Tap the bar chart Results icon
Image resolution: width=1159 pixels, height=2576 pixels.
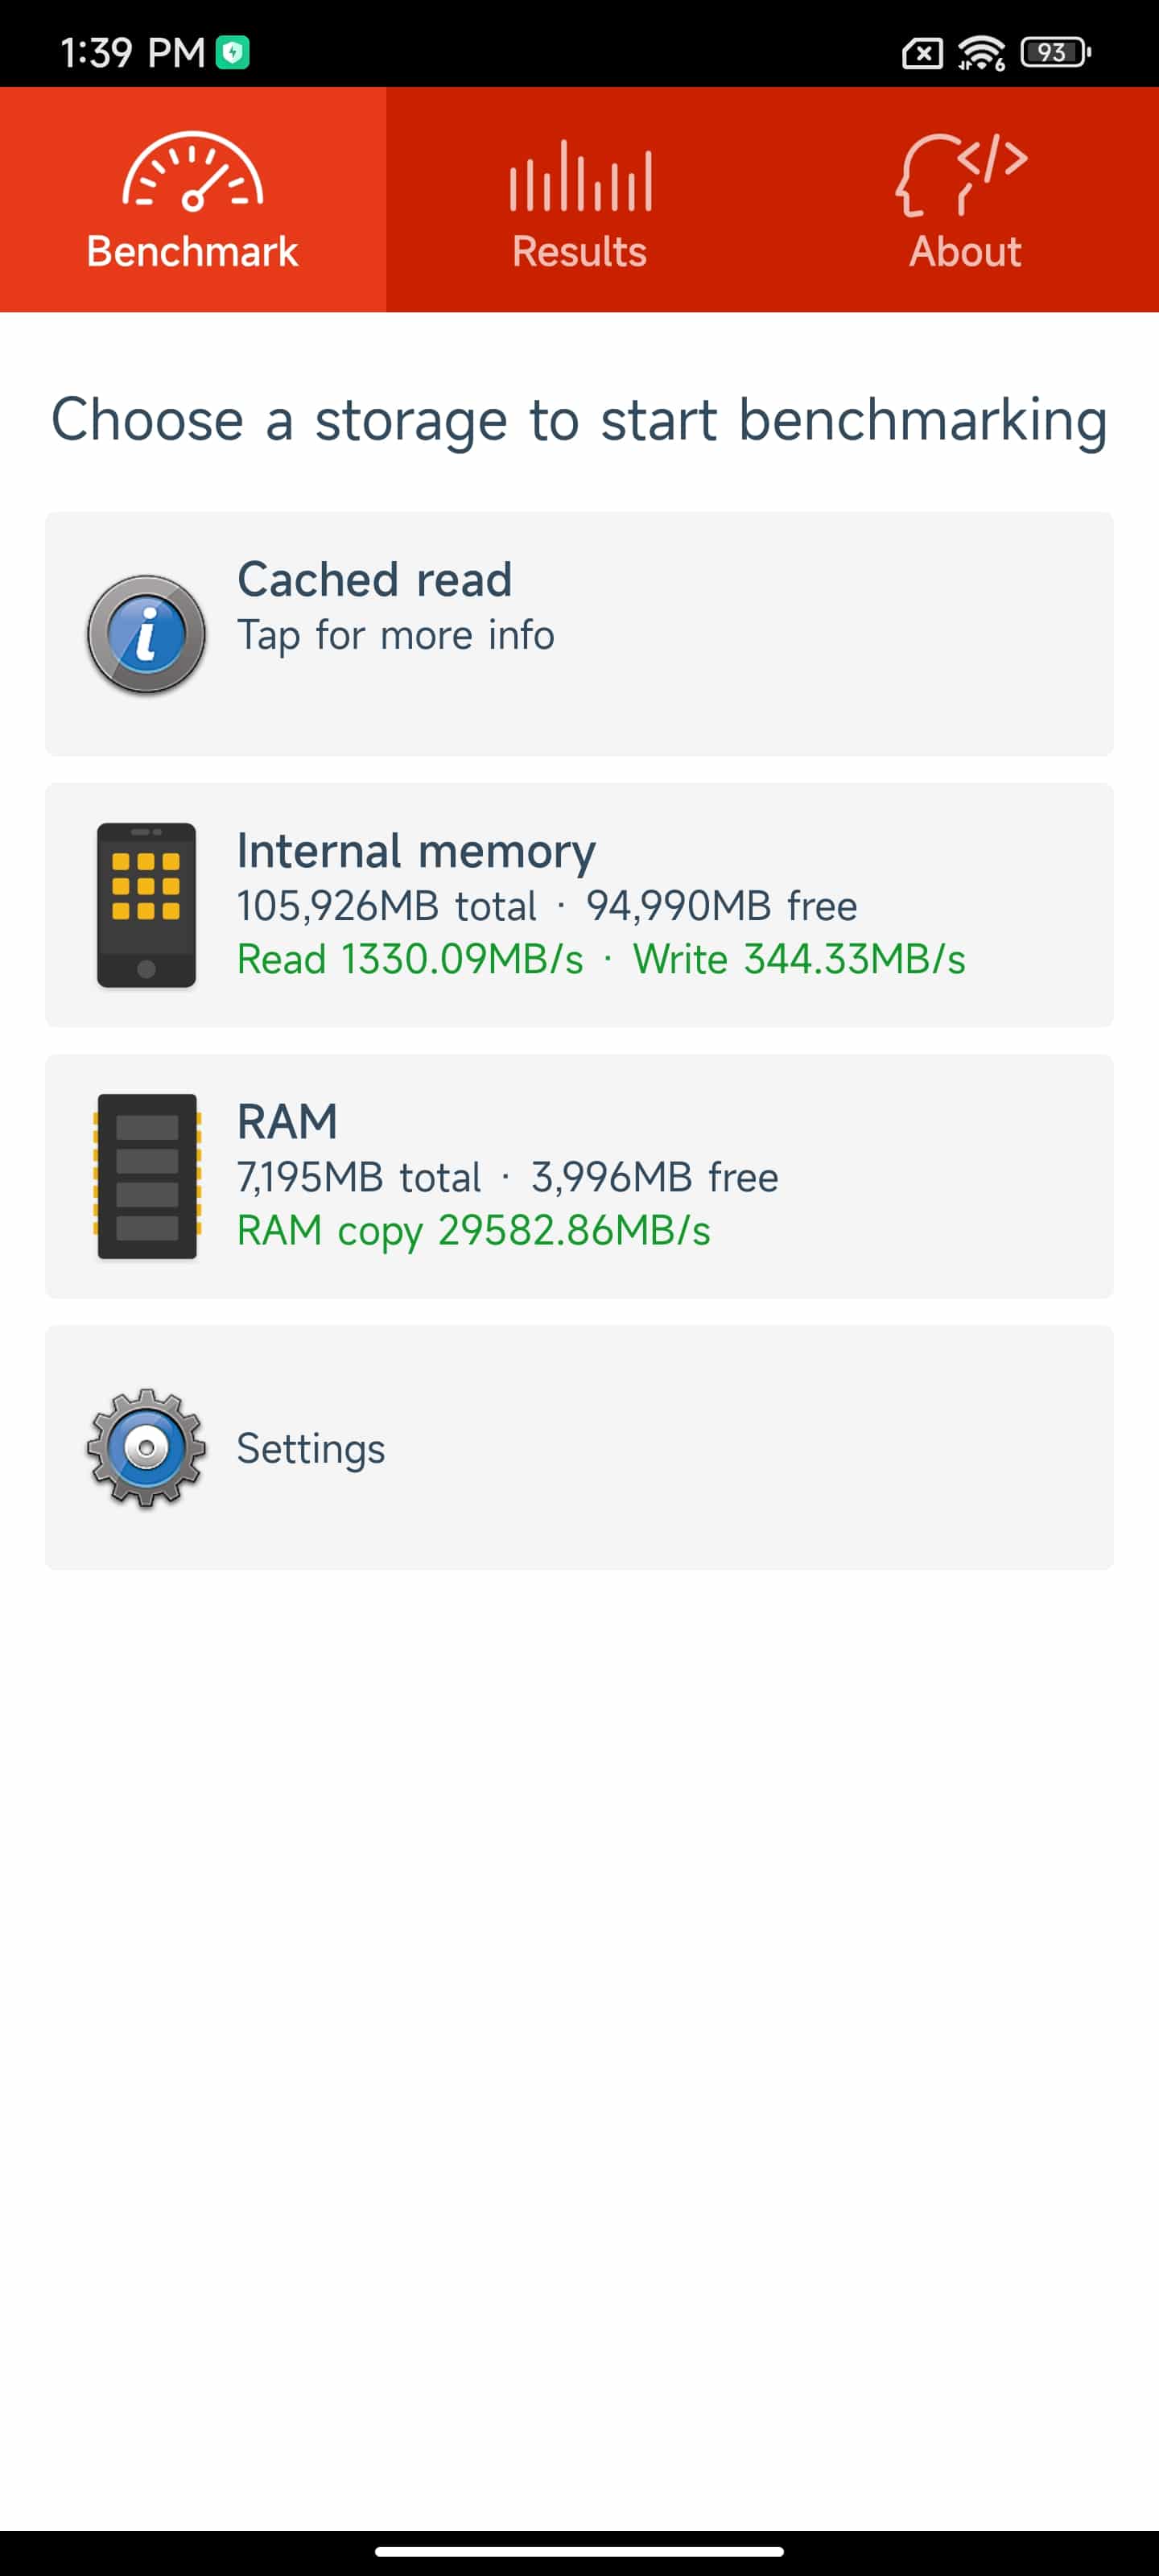click(580, 175)
